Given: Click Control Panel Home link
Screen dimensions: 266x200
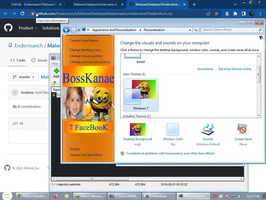Looking at the screenshot, I should pyautogui.click(x=84, y=41).
